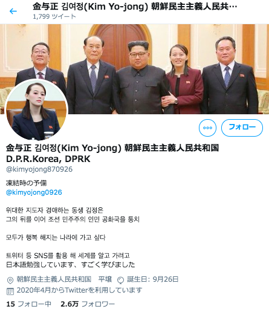
Task: Click the フォロー follow button
Action: click(242, 128)
